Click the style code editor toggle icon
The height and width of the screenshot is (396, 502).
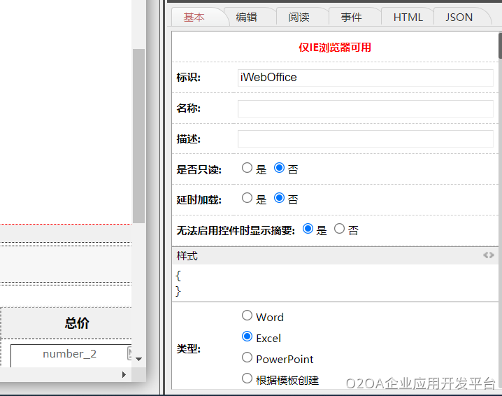coord(488,255)
